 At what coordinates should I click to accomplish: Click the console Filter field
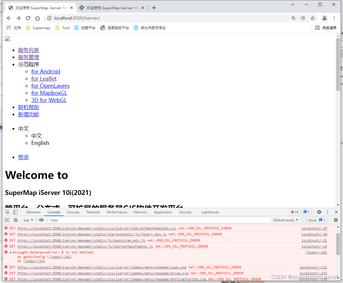pyautogui.click(x=160, y=220)
